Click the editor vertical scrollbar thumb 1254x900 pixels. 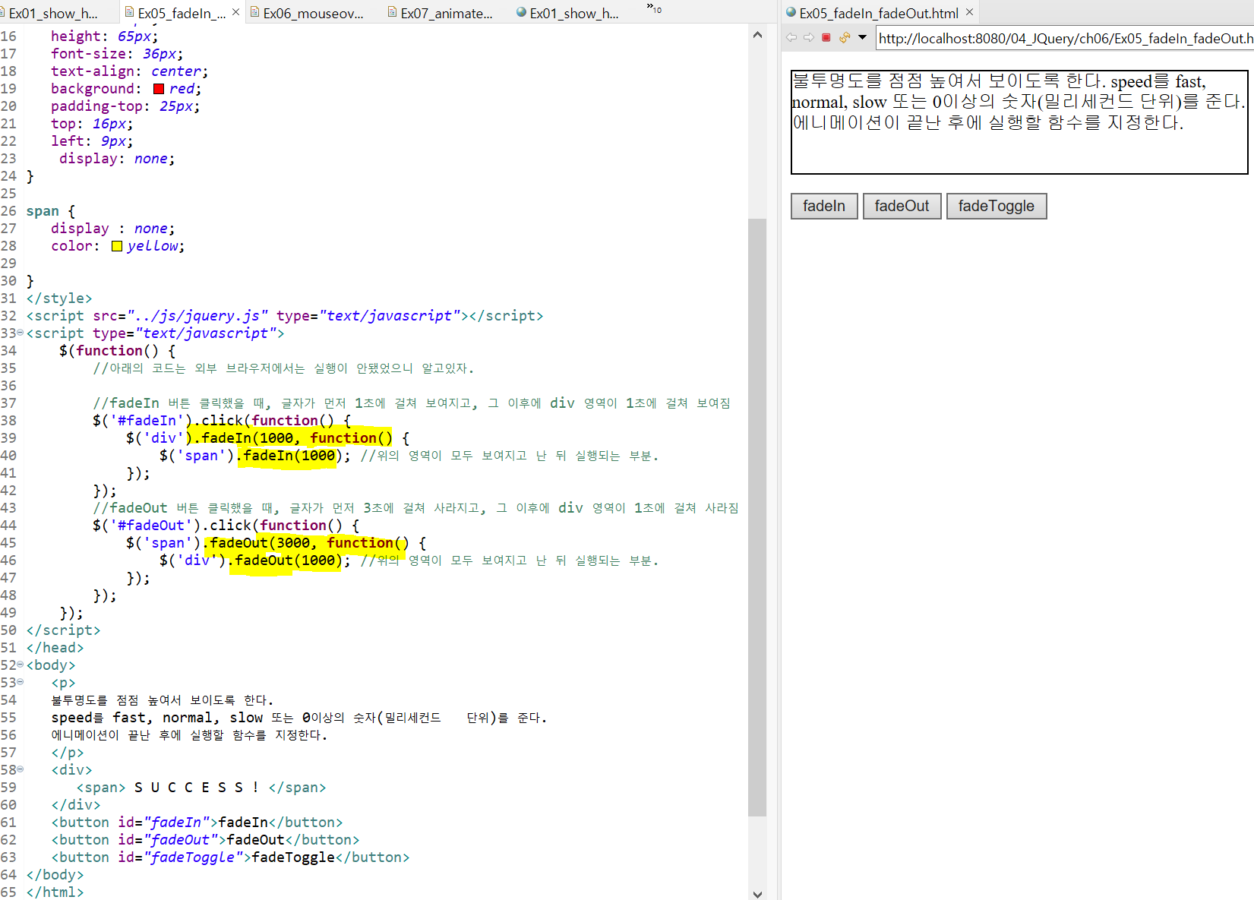(757, 517)
